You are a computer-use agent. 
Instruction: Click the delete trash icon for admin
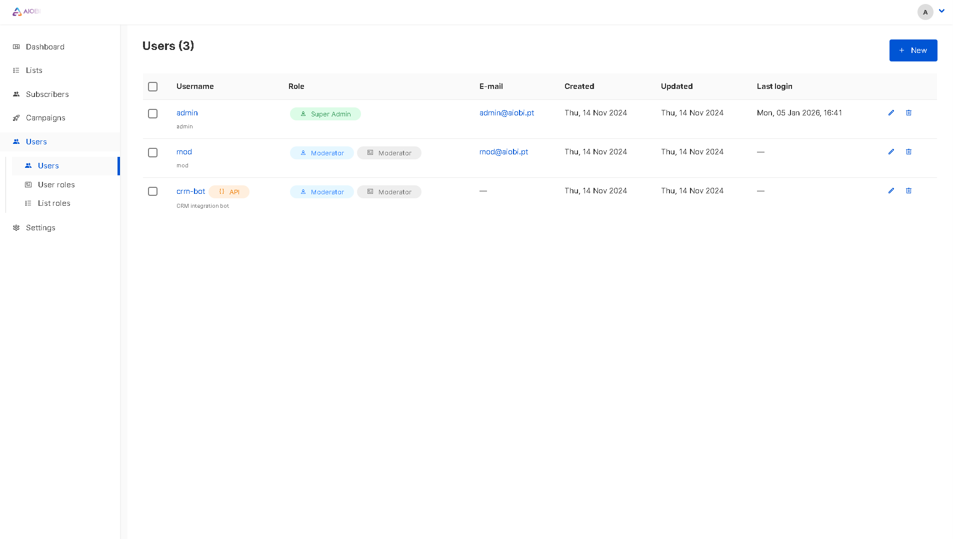pyautogui.click(x=908, y=113)
